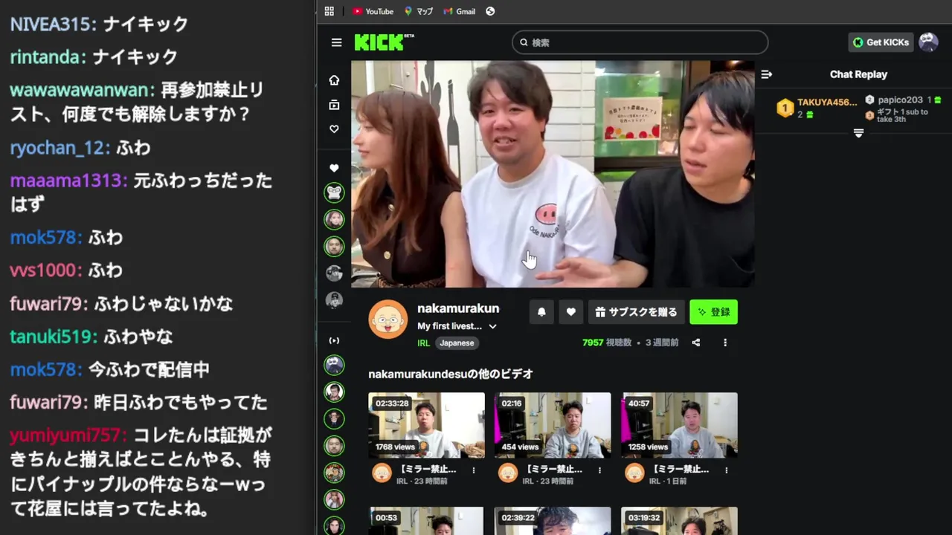The height and width of the screenshot is (535, 952).
Task: Click the share icon
Action: (696, 343)
